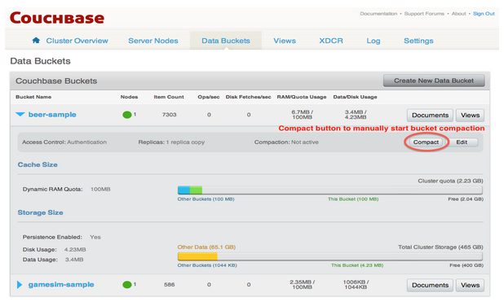This screenshot has height=302, width=504.
Task: Sign Out of the console
Action: click(x=484, y=14)
